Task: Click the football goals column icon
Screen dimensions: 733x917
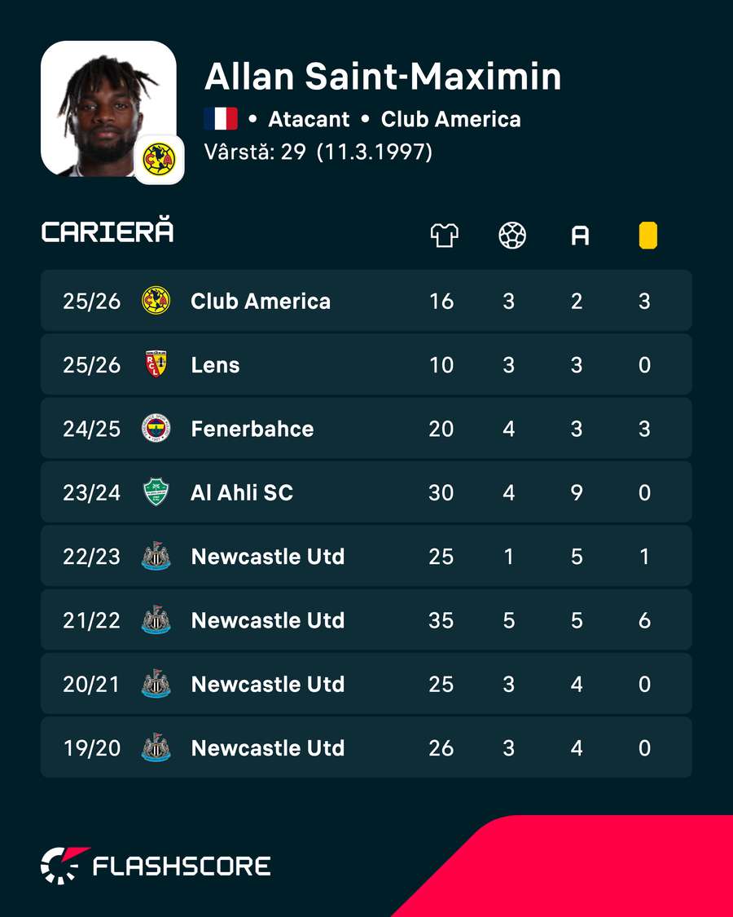Action: [512, 236]
